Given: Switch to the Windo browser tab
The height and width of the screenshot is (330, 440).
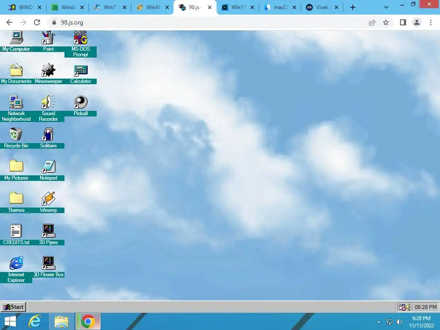Looking at the screenshot, I should [x=68, y=7].
